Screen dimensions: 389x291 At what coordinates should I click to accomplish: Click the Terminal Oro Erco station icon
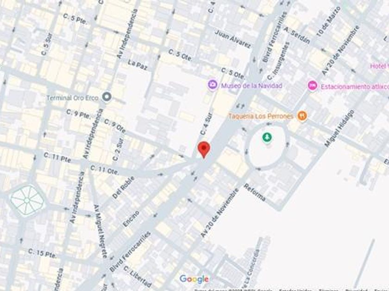pyautogui.click(x=107, y=97)
